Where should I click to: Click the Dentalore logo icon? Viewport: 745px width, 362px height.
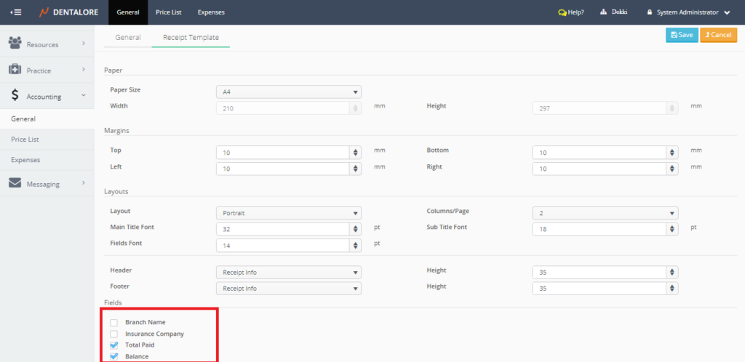pos(44,12)
